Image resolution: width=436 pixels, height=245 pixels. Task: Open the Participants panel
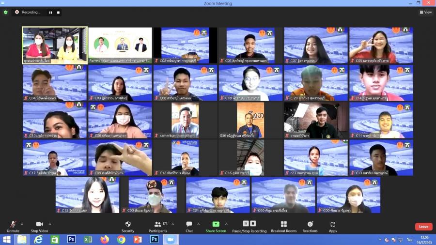157,226
